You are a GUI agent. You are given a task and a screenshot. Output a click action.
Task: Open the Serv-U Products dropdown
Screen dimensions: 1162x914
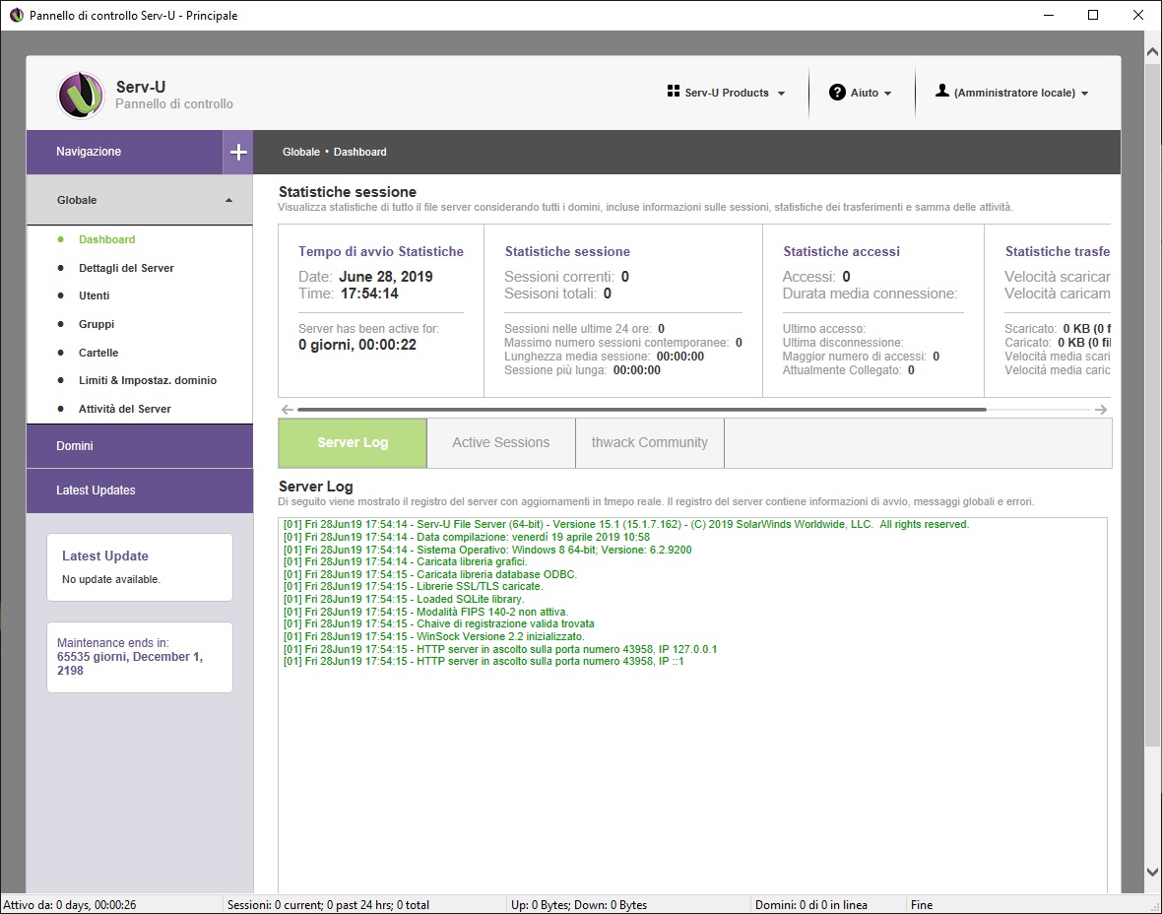pyautogui.click(x=727, y=93)
